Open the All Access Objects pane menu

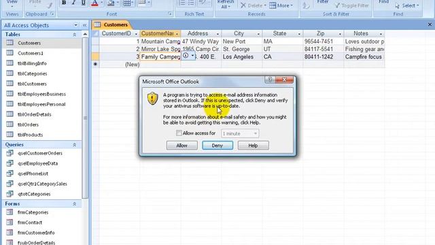point(75,25)
